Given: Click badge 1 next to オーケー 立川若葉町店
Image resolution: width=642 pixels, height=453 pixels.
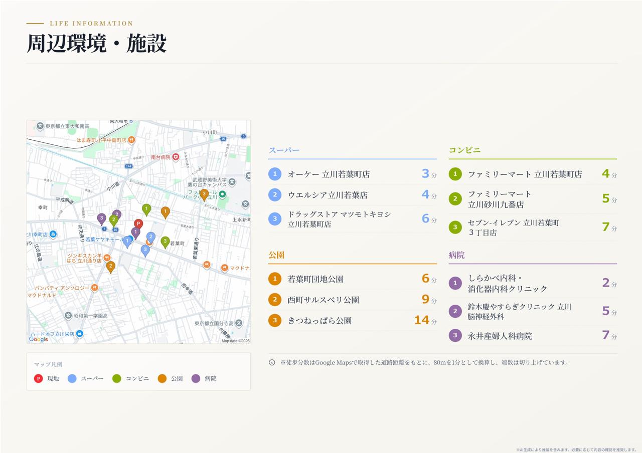Looking at the screenshot, I should (275, 174).
